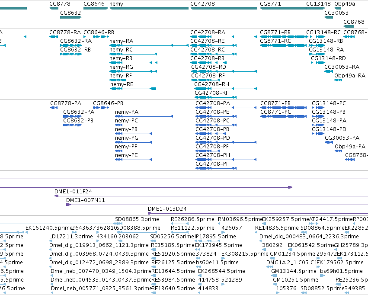368x295 pixels.
Task: Select transcript nemy-RA
Action: click(121, 41)
